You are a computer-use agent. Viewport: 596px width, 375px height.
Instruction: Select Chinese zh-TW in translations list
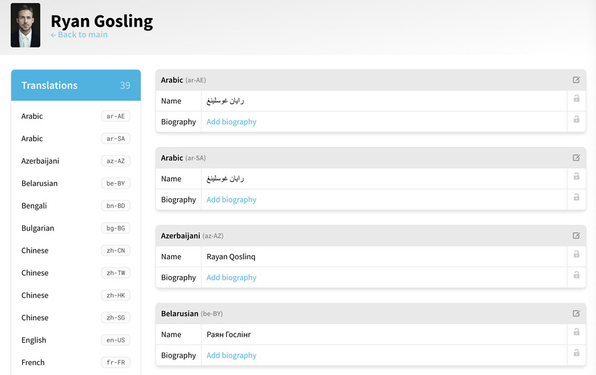pos(76,273)
